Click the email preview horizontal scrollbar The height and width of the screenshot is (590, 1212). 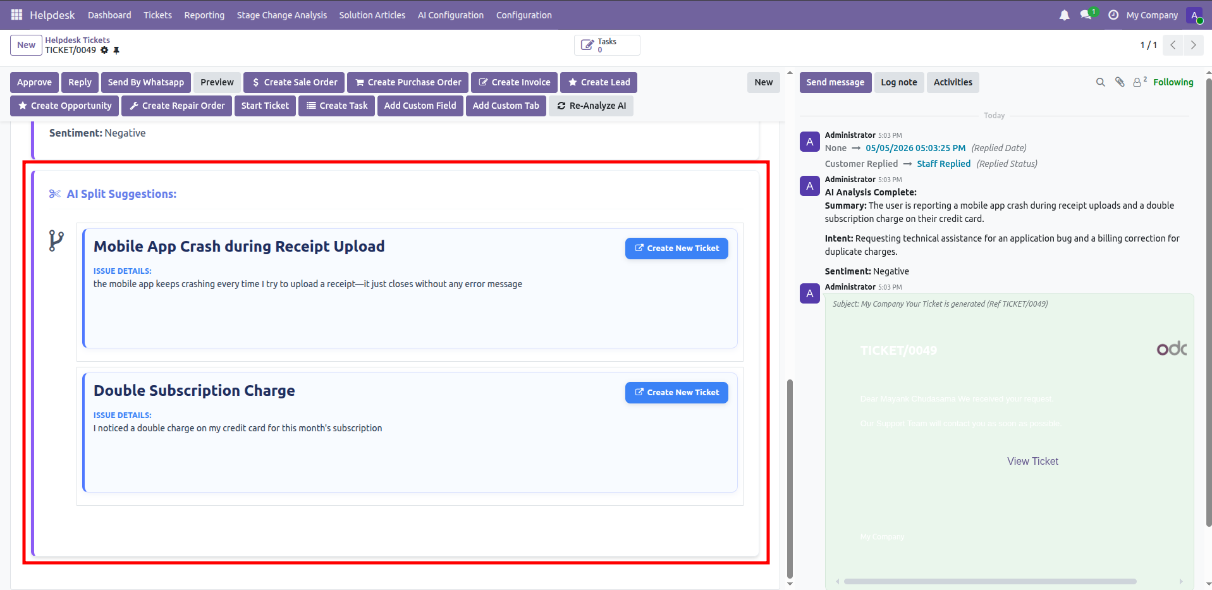point(989,581)
